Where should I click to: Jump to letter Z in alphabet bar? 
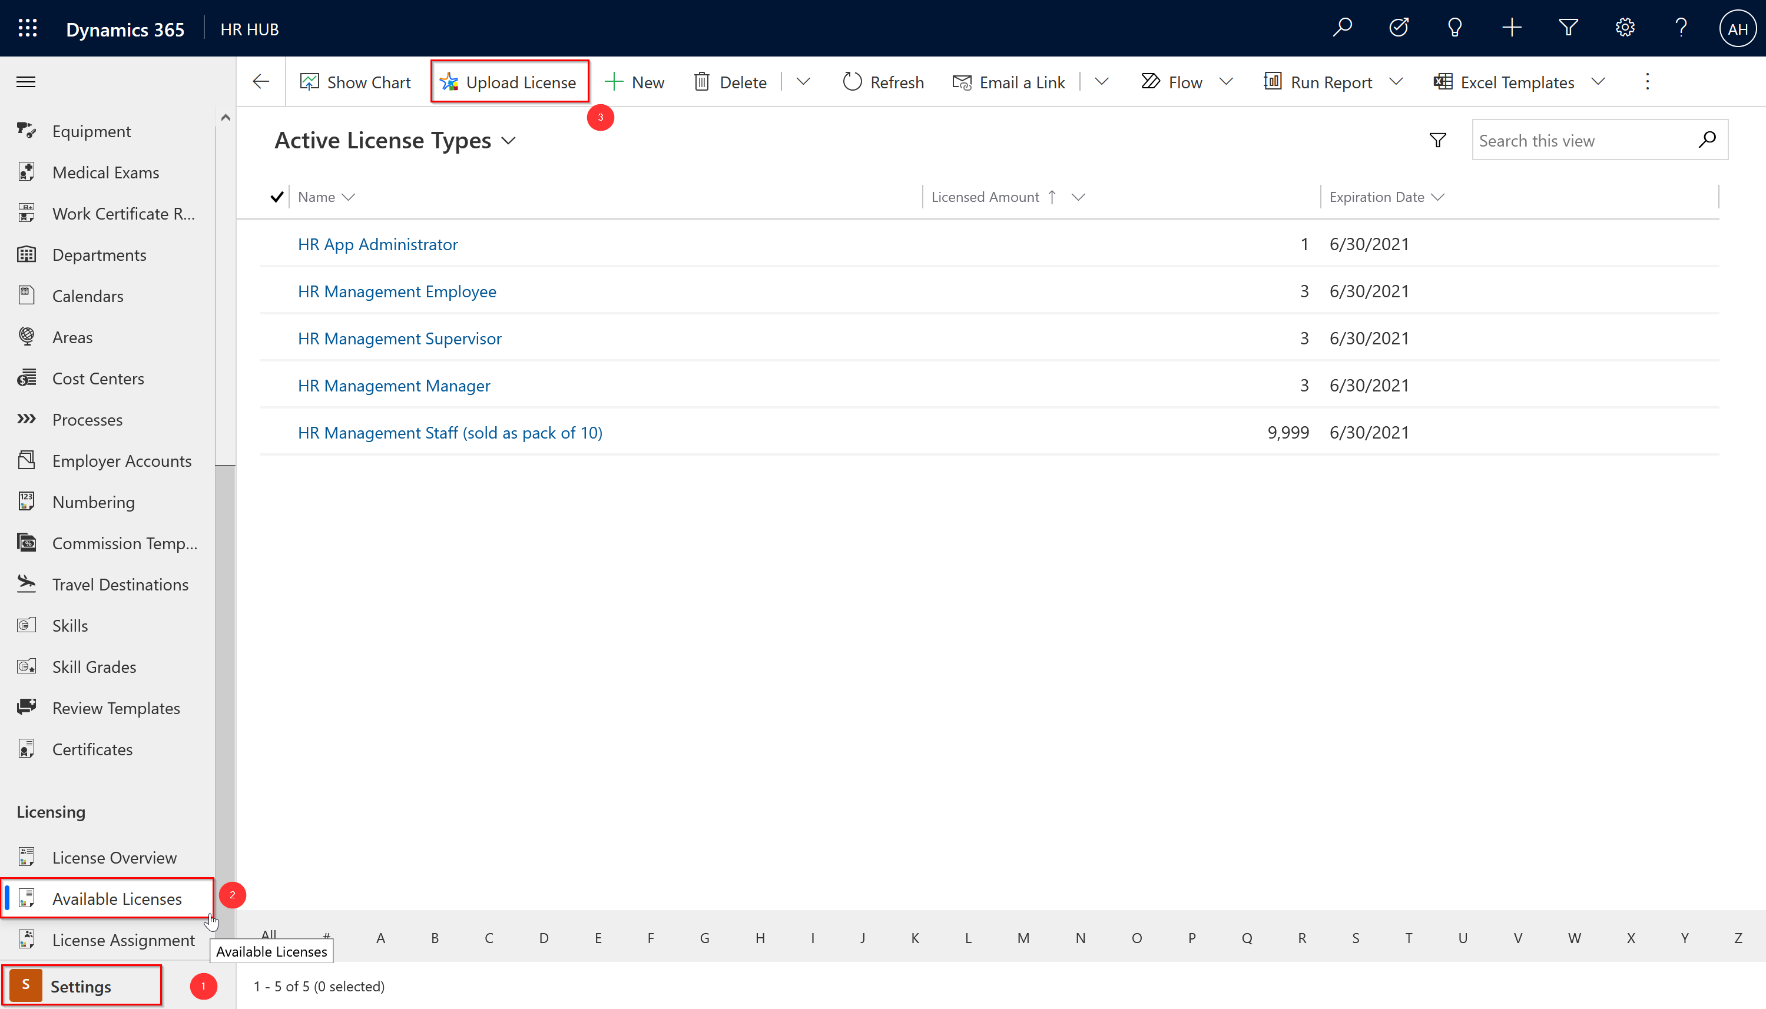point(1738,938)
